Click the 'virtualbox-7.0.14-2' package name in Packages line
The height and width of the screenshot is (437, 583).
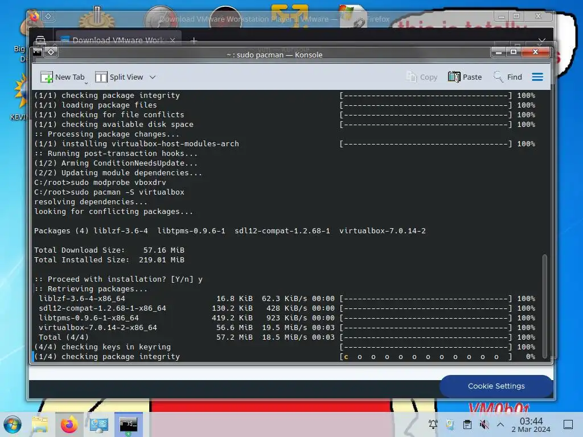pos(382,231)
